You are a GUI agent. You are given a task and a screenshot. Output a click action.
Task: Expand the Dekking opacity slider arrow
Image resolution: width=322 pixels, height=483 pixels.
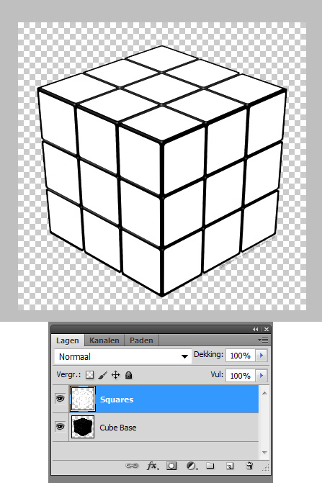(x=261, y=356)
